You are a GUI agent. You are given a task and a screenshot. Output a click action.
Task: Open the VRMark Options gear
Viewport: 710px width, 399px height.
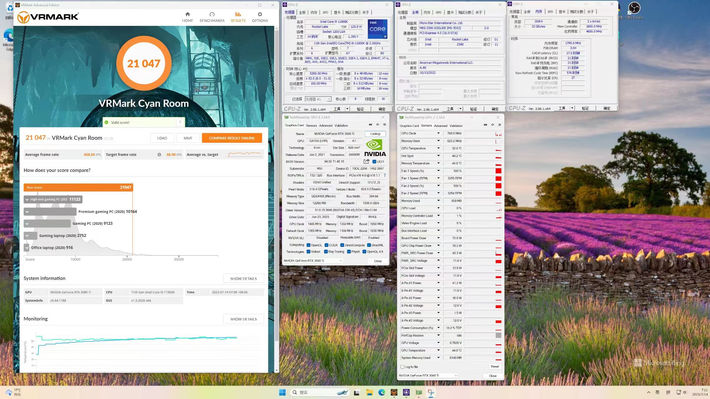tap(260, 17)
